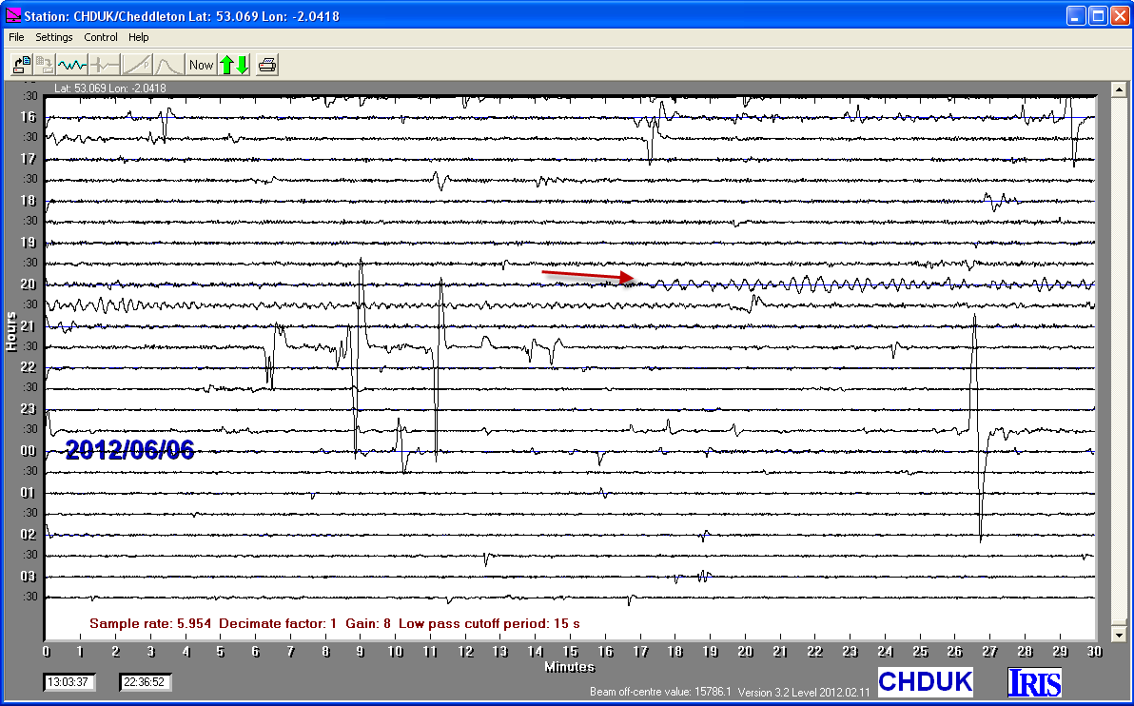This screenshot has width=1134, height=706.
Task: Click the scrollbar down arrow
Action: (1119, 635)
